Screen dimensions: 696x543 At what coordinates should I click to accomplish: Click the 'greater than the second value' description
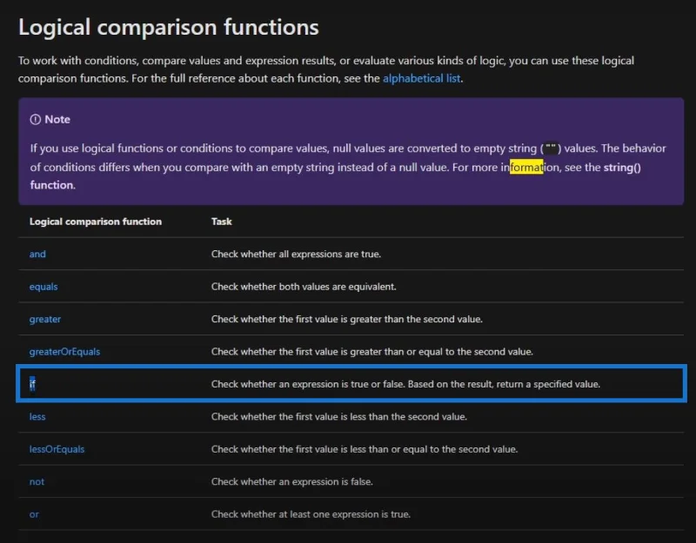tap(346, 319)
